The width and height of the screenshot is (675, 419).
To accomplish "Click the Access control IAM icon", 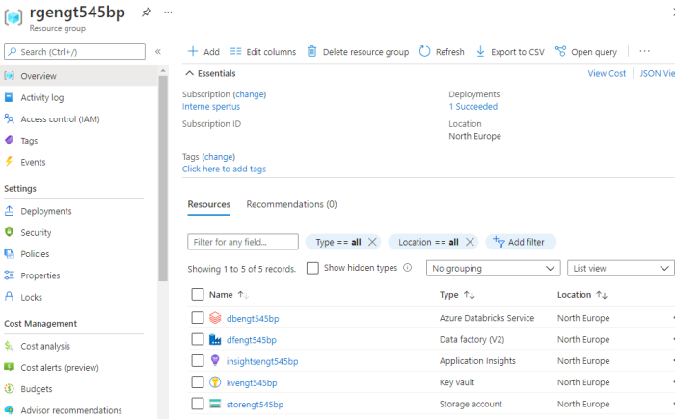I will (x=9, y=118).
